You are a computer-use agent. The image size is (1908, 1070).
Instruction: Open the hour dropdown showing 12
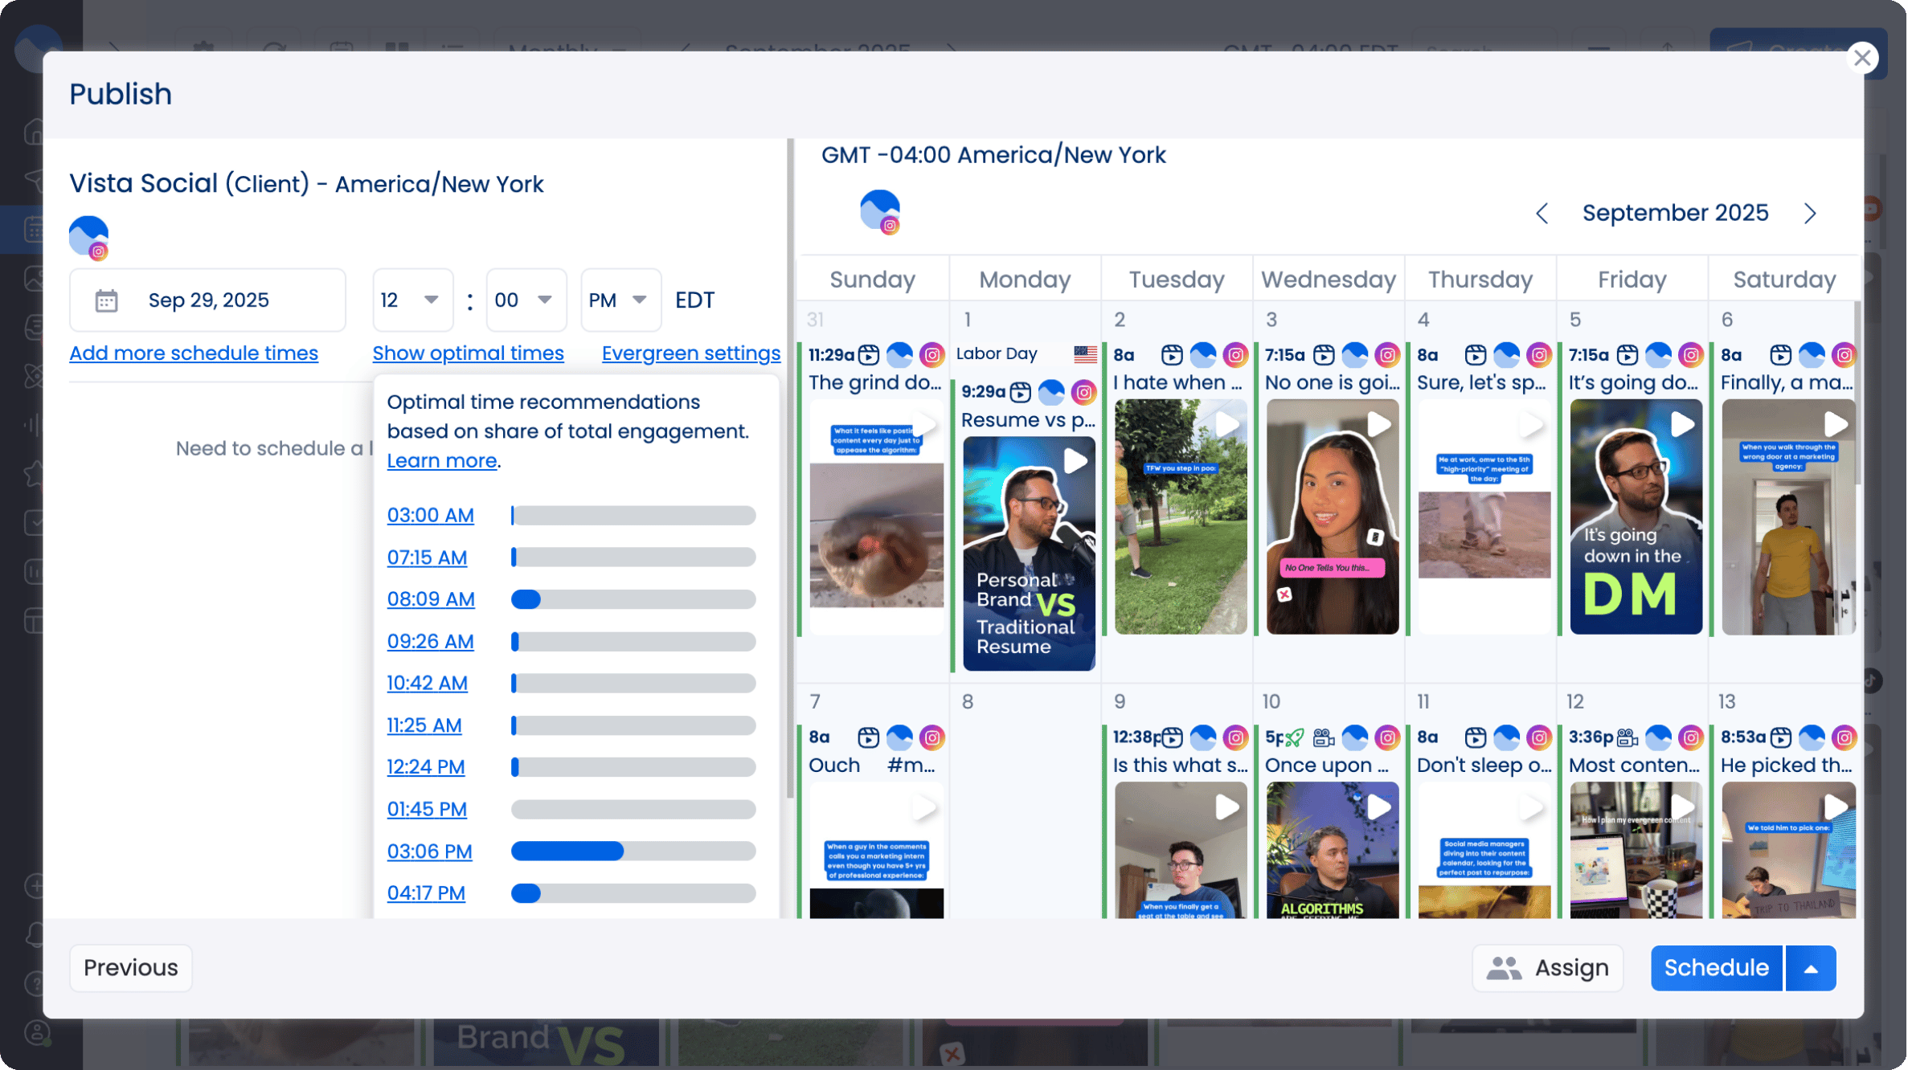[411, 300]
